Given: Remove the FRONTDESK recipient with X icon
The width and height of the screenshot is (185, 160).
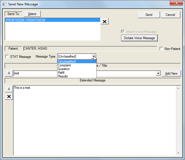Looking at the screenshot, I should 104,22.
